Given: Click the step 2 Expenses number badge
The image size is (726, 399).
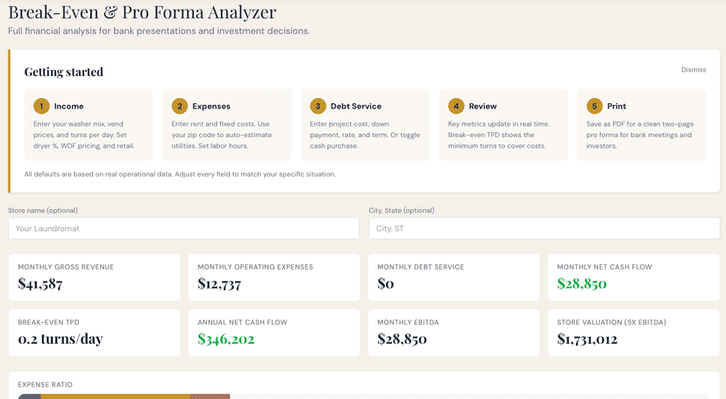Looking at the screenshot, I should coord(179,106).
